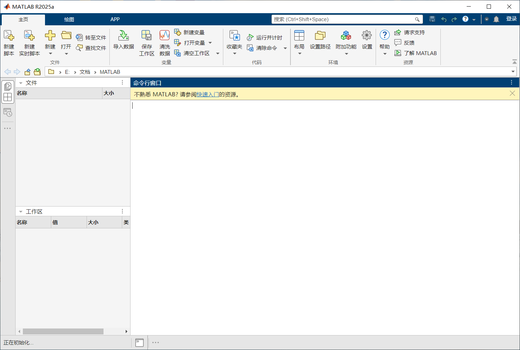Open the 命令行窗口 actions menu
Image resolution: width=520 pixels, height=350 pixels.
tap(511, 82)
